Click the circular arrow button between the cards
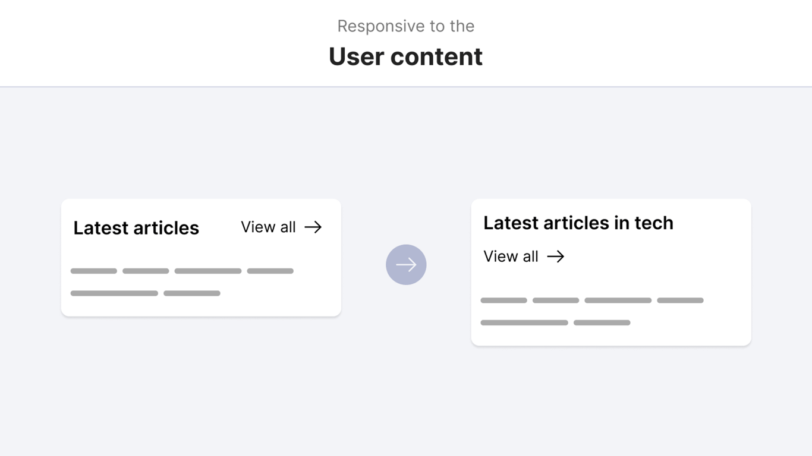 (406, 264)
